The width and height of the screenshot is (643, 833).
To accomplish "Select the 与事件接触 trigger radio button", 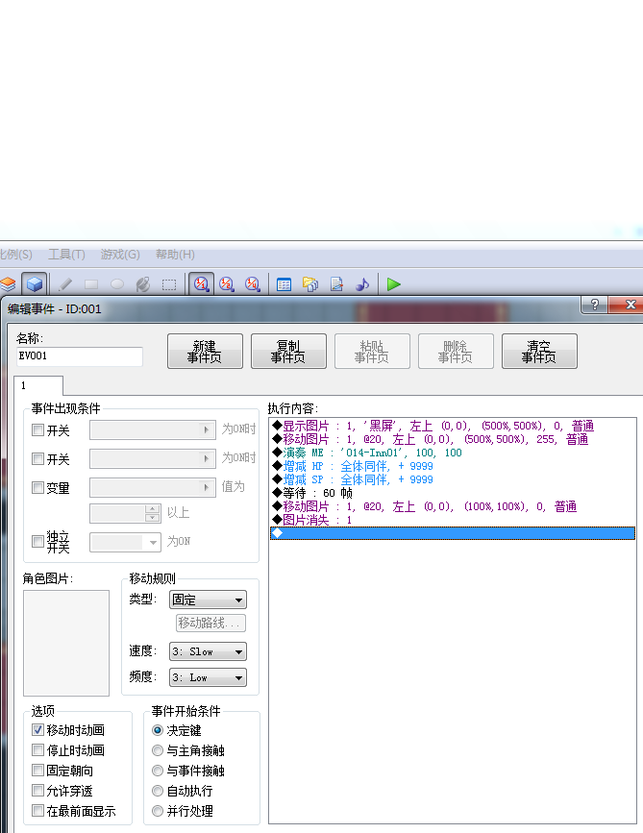I will 158,771.
